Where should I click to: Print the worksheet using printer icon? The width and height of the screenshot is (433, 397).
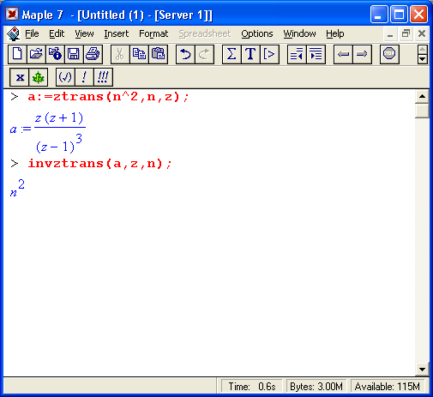coord(93,54)
